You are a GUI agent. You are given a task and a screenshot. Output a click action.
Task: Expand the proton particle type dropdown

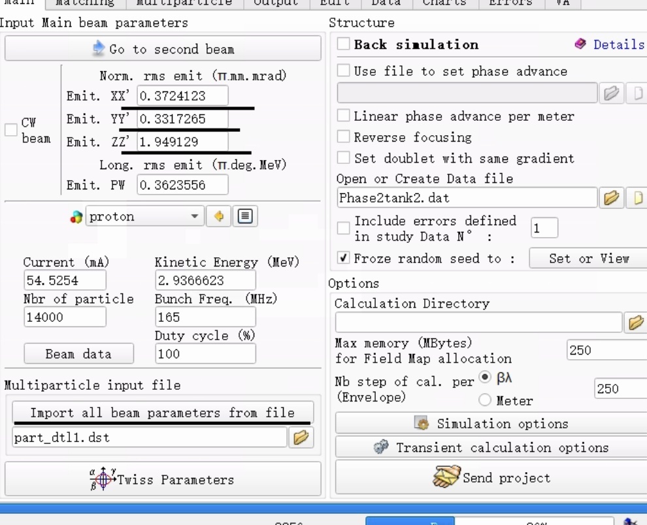[x=193, y=217]
